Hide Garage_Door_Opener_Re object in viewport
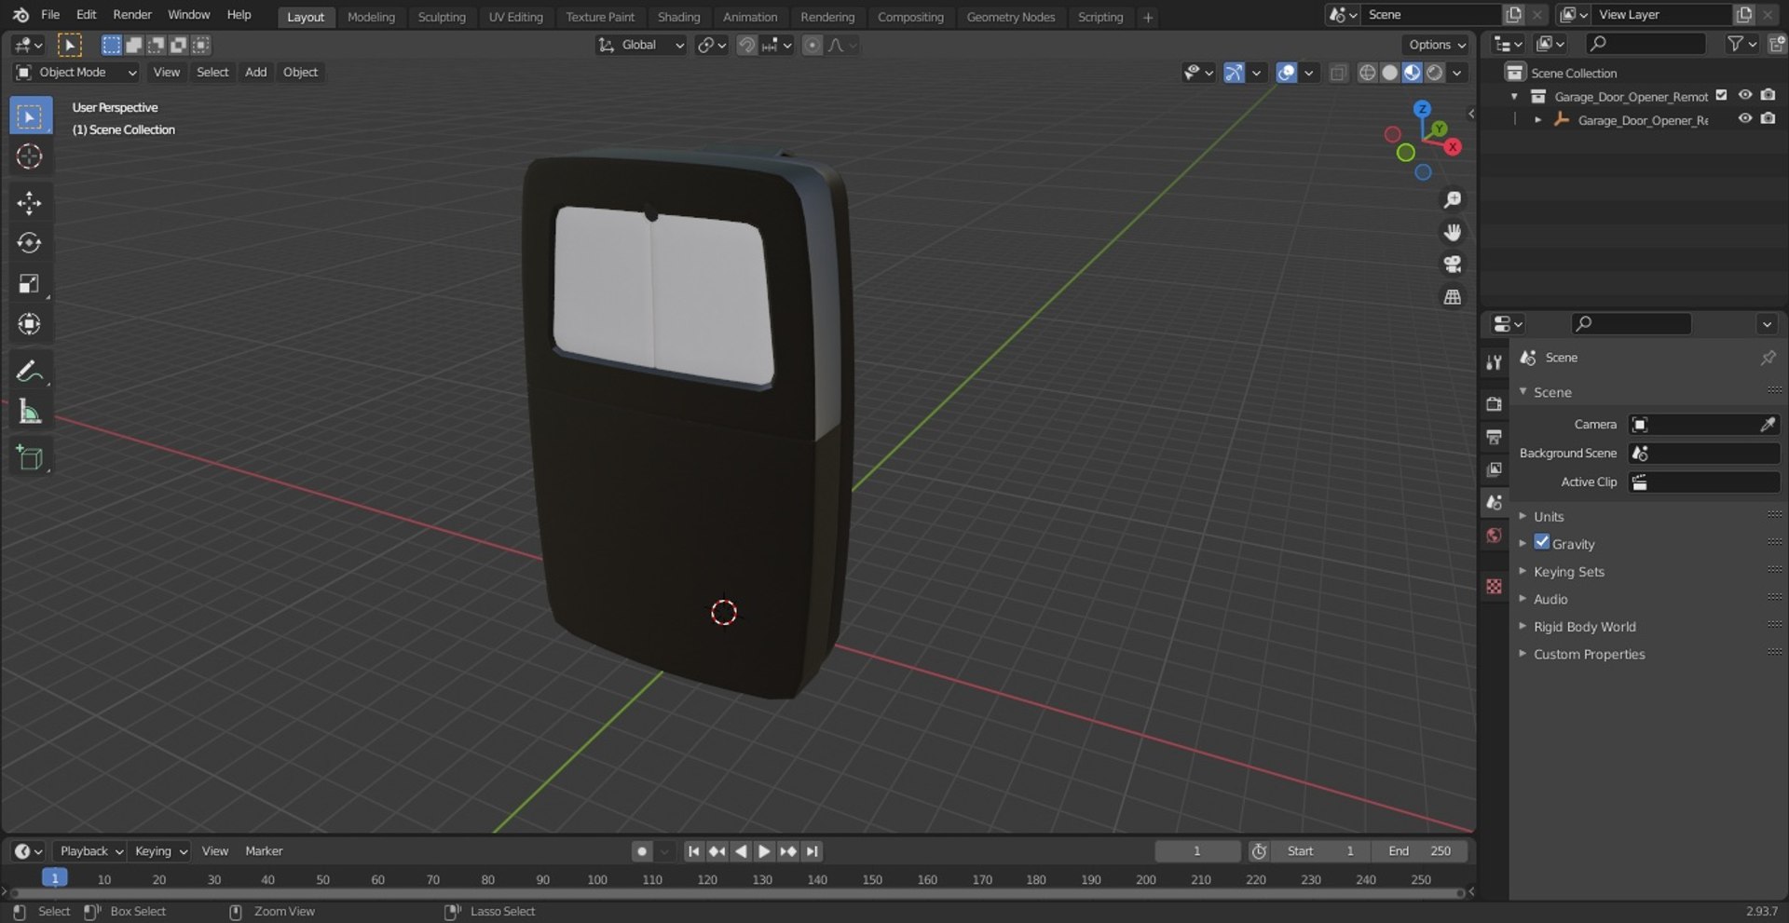 coord(1745,118)
